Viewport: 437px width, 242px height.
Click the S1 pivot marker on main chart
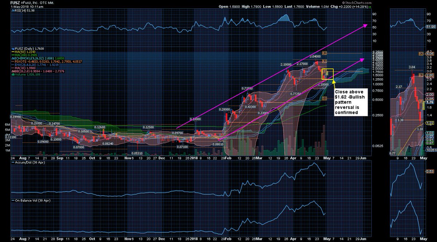(324, 98)
